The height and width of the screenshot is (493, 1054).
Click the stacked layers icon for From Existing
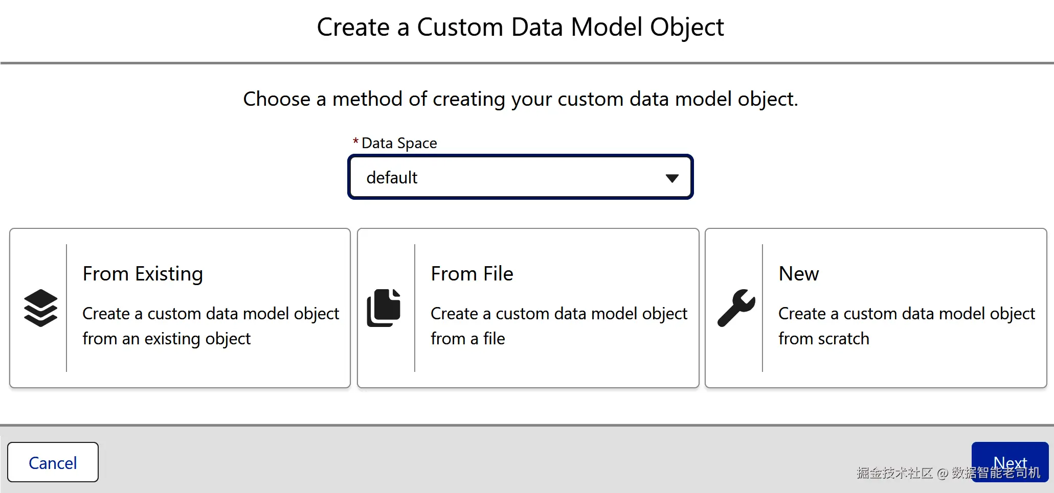40,308
